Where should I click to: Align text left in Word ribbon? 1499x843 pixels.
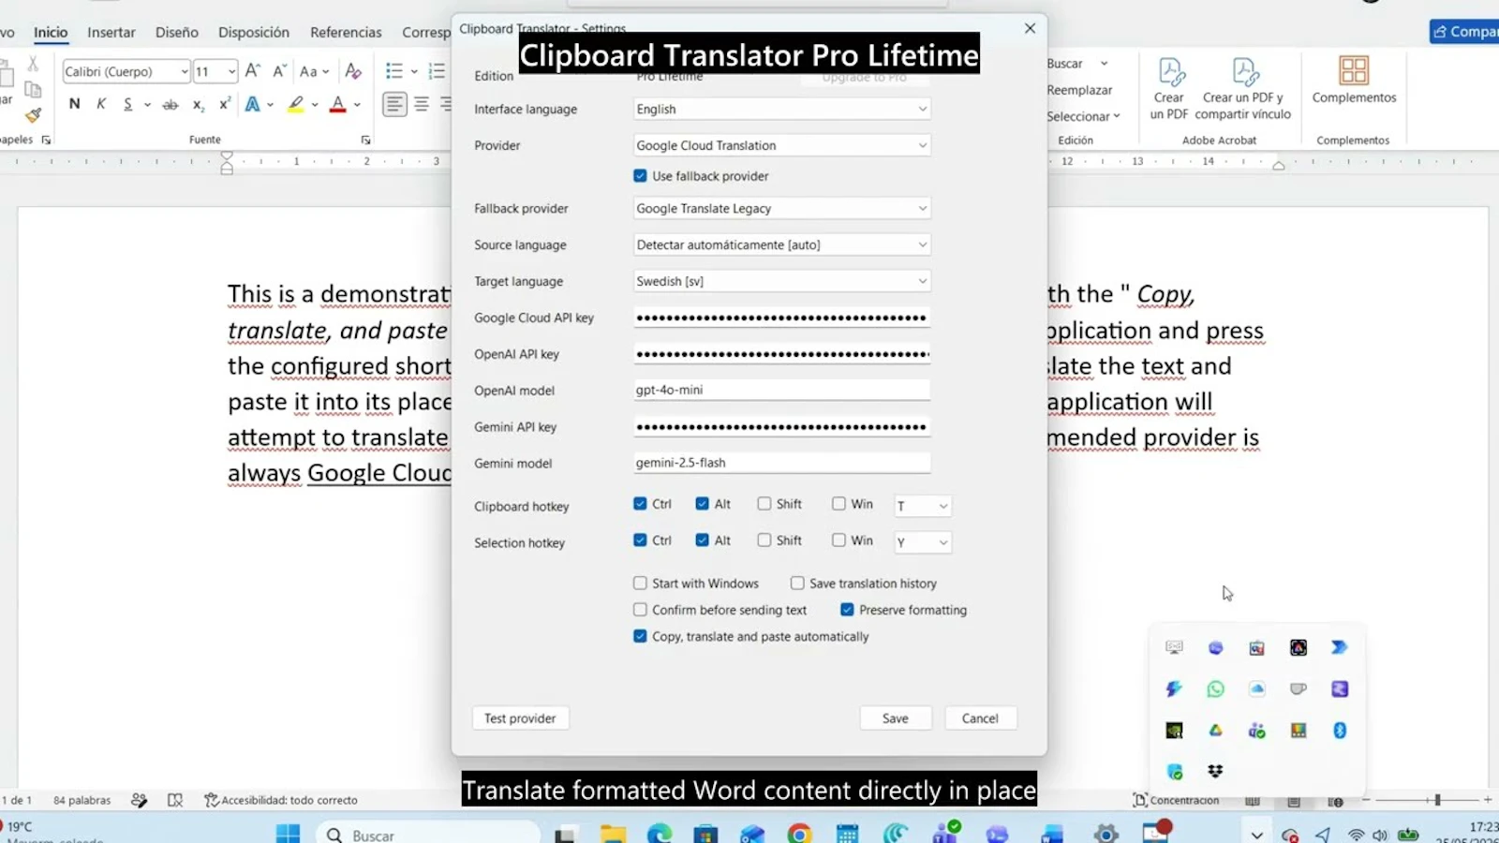[395, 104]
